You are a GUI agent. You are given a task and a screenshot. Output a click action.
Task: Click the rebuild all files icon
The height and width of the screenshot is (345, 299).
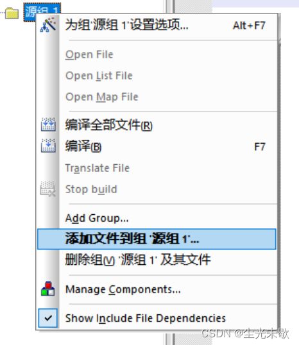(x=48, y=124)
